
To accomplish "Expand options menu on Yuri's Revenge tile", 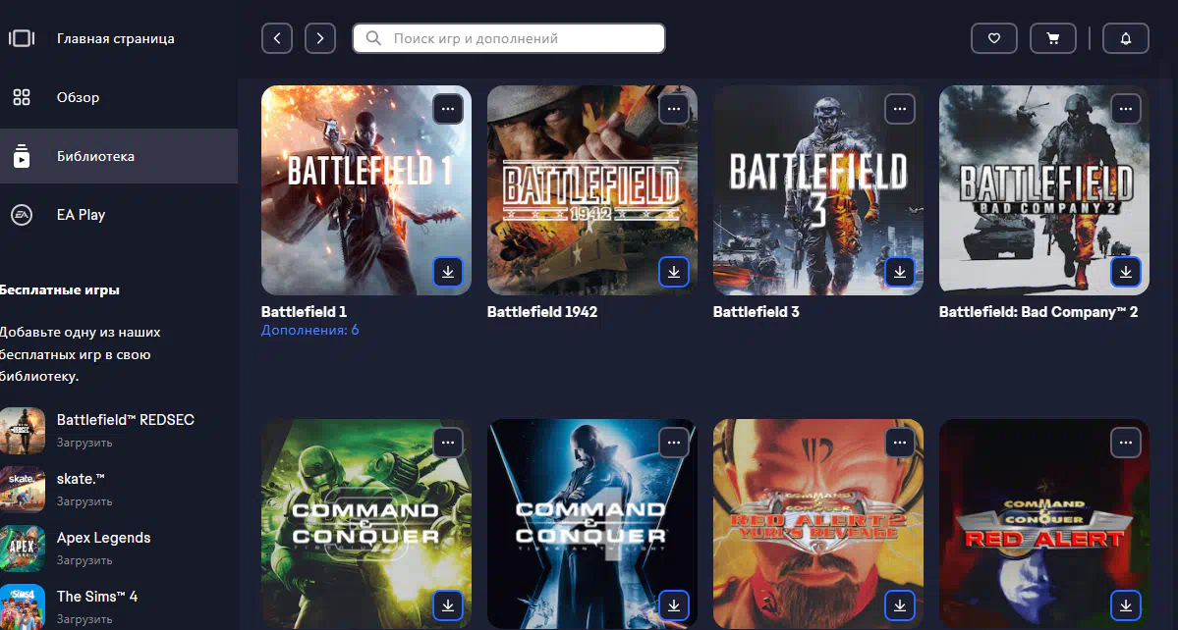I will click(899, 443).
